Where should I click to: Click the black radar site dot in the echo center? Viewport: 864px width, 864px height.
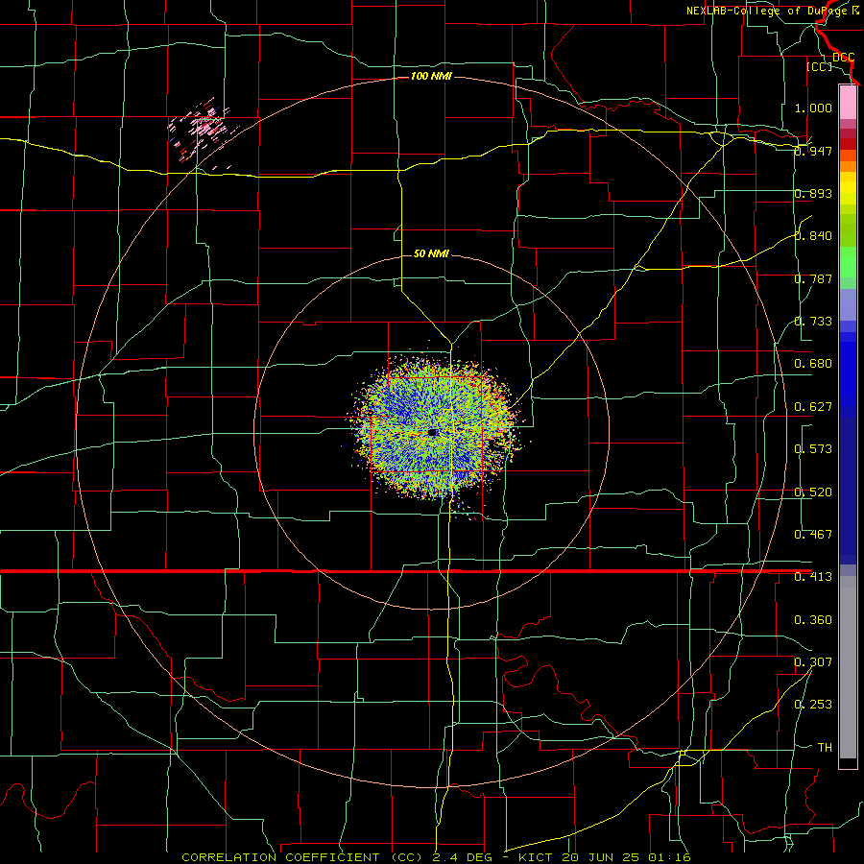[x=433, y=433]
